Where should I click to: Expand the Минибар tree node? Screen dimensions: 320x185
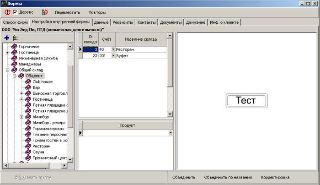pyautogui.click(x=21, y=117)
